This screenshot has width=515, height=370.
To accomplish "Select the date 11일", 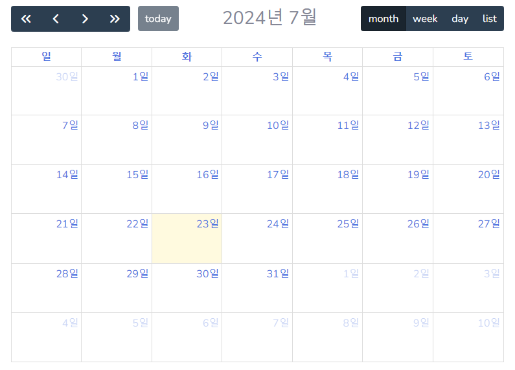I will pyautogui.click(x=348, y=125).
